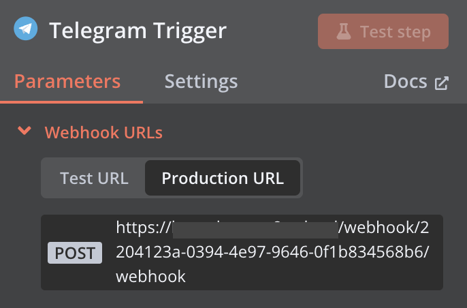467x308 pixels.
Task: Collapse the Webhook URLs chevron arrow
Action: point(25,130)
